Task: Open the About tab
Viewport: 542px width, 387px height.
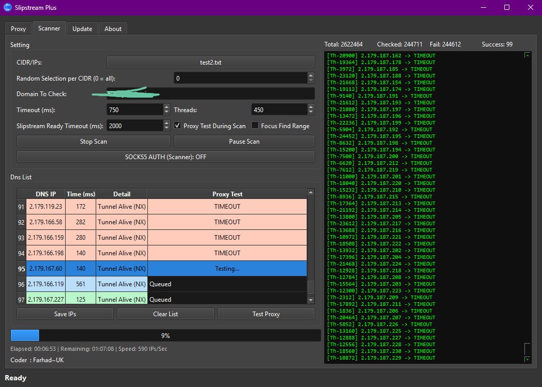Action: (113, 28)
